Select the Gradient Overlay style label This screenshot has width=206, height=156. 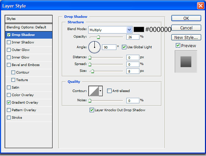(x=25, y=103)
